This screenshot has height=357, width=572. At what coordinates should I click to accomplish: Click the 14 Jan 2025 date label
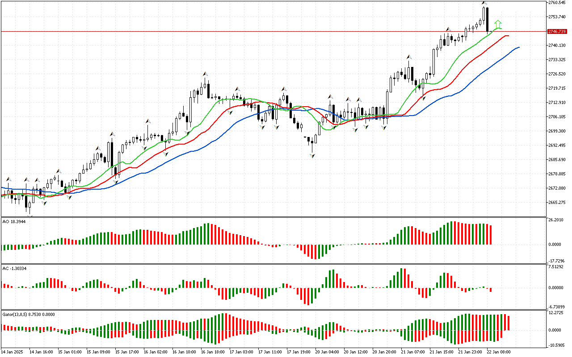point(13,352)
